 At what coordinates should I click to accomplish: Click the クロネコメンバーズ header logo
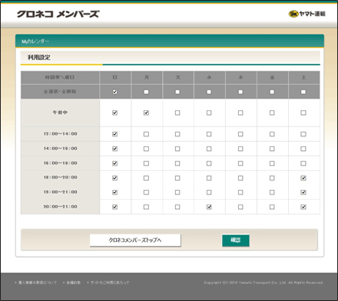58,14
